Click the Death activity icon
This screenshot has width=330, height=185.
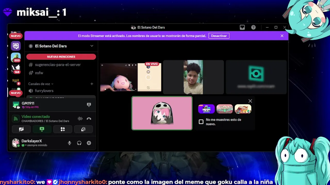[x=206, y=109]
